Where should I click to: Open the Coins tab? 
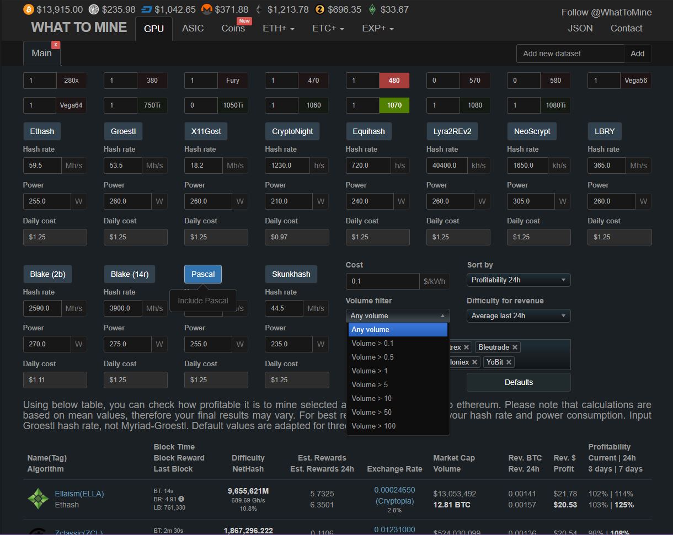pos(233,28)
